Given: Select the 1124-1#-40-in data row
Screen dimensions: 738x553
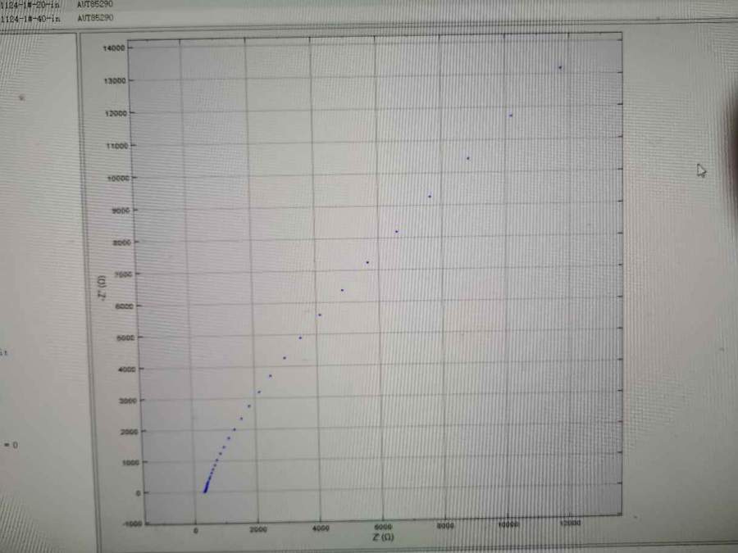Looking at the screenshot, I should (57, 18).
